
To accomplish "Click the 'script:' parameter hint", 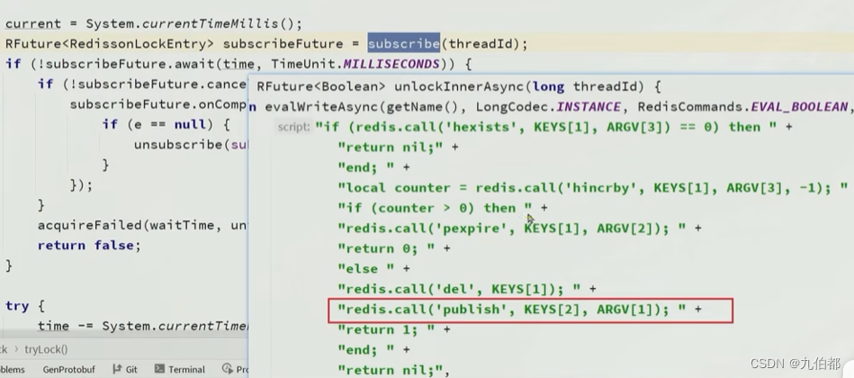I will click(x=293, y=127).
